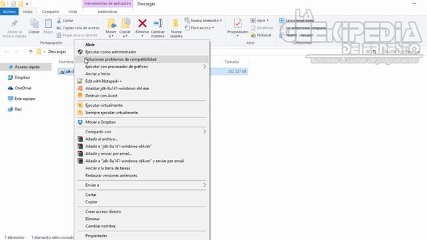Click the Propiedades checkmark icon in ribbon
Image resolution: width=427 pixels, height=240 pixels.
point(238,23)
